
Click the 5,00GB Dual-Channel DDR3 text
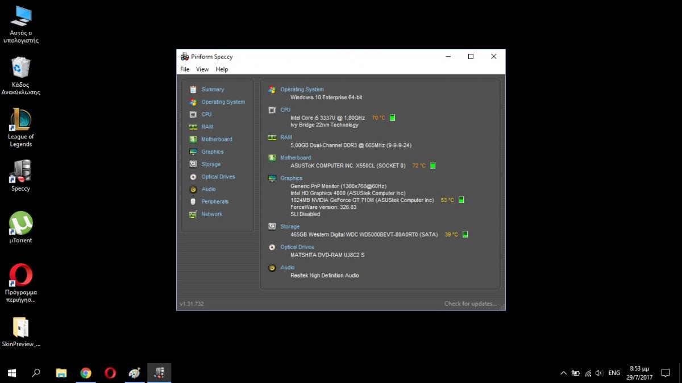351,145
